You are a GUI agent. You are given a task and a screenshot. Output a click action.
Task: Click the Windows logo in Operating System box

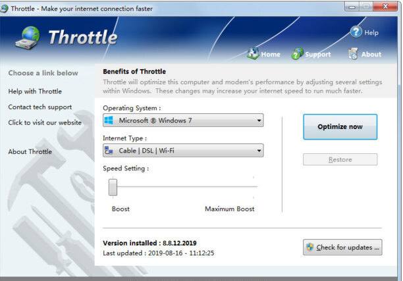[x=109, y=120]
